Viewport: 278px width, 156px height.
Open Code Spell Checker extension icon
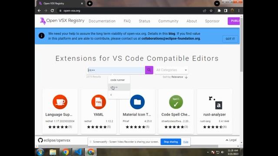click(x=176, y=102)
